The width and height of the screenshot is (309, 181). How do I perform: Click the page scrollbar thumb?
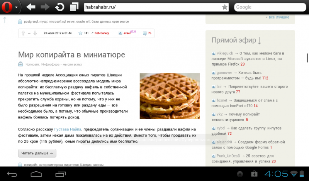coord(307,58)
